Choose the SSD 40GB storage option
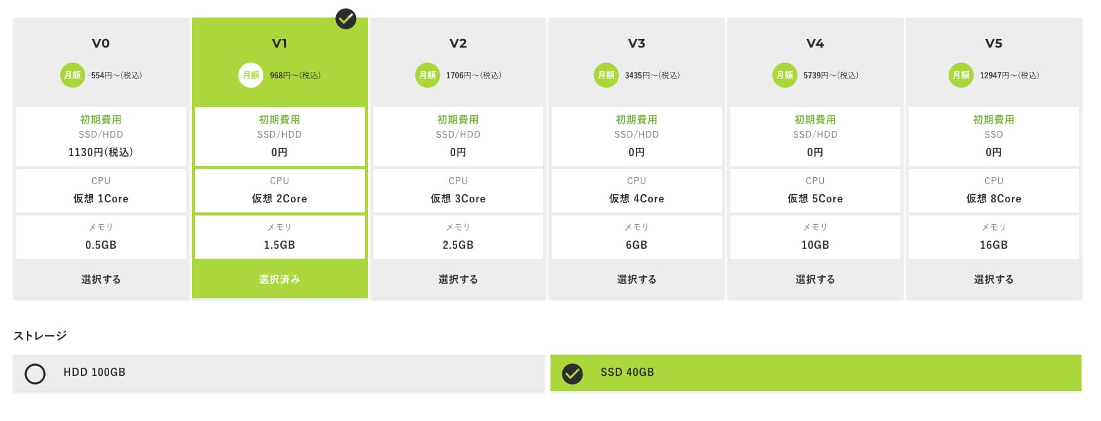The width and height of the screenshot is (1101, 421). coord(815,373)
